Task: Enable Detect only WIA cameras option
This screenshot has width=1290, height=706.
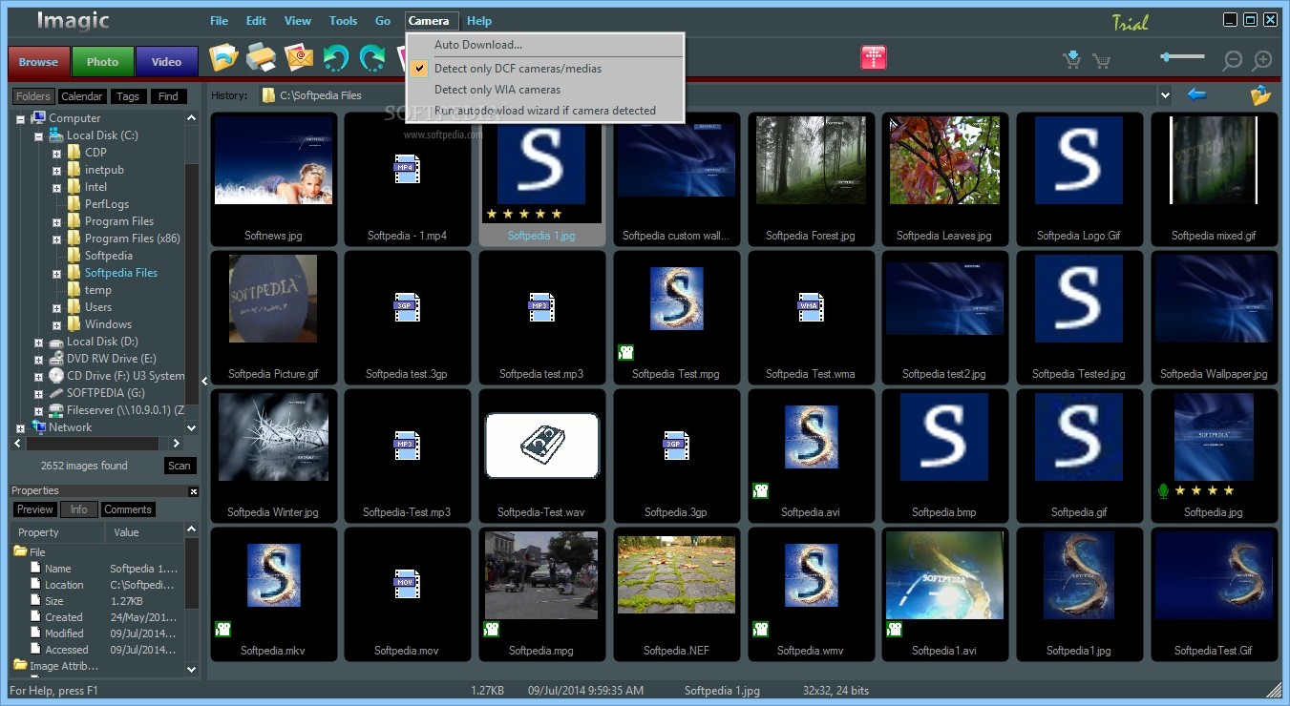Action: [544, 90]
